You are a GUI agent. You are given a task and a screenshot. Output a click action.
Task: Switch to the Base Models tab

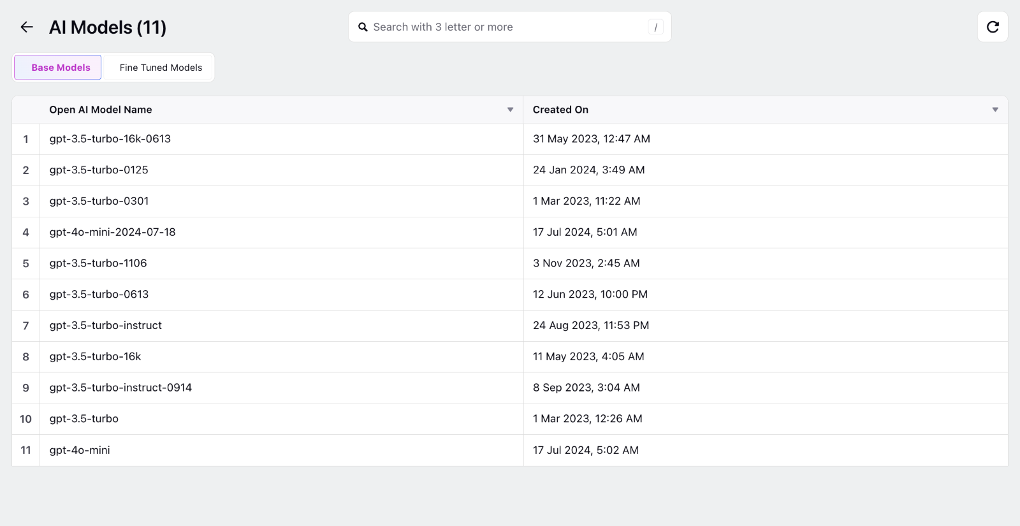[58, 68]
